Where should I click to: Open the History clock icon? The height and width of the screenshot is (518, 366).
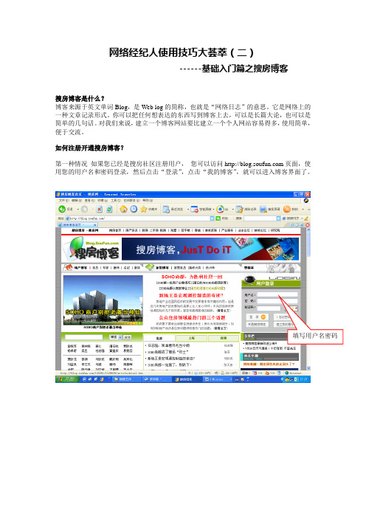pyautogui.click(x=134, y=209)
